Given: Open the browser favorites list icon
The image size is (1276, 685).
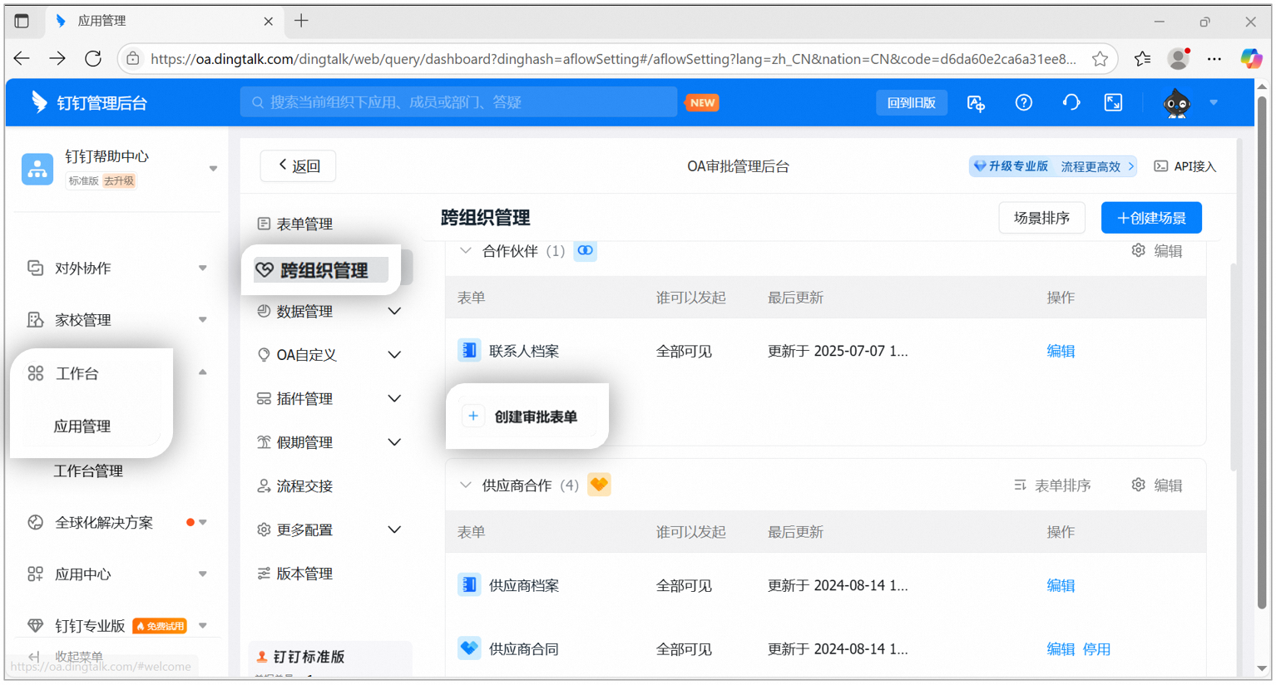Looking at the screenshot, I should point(1142,58).
